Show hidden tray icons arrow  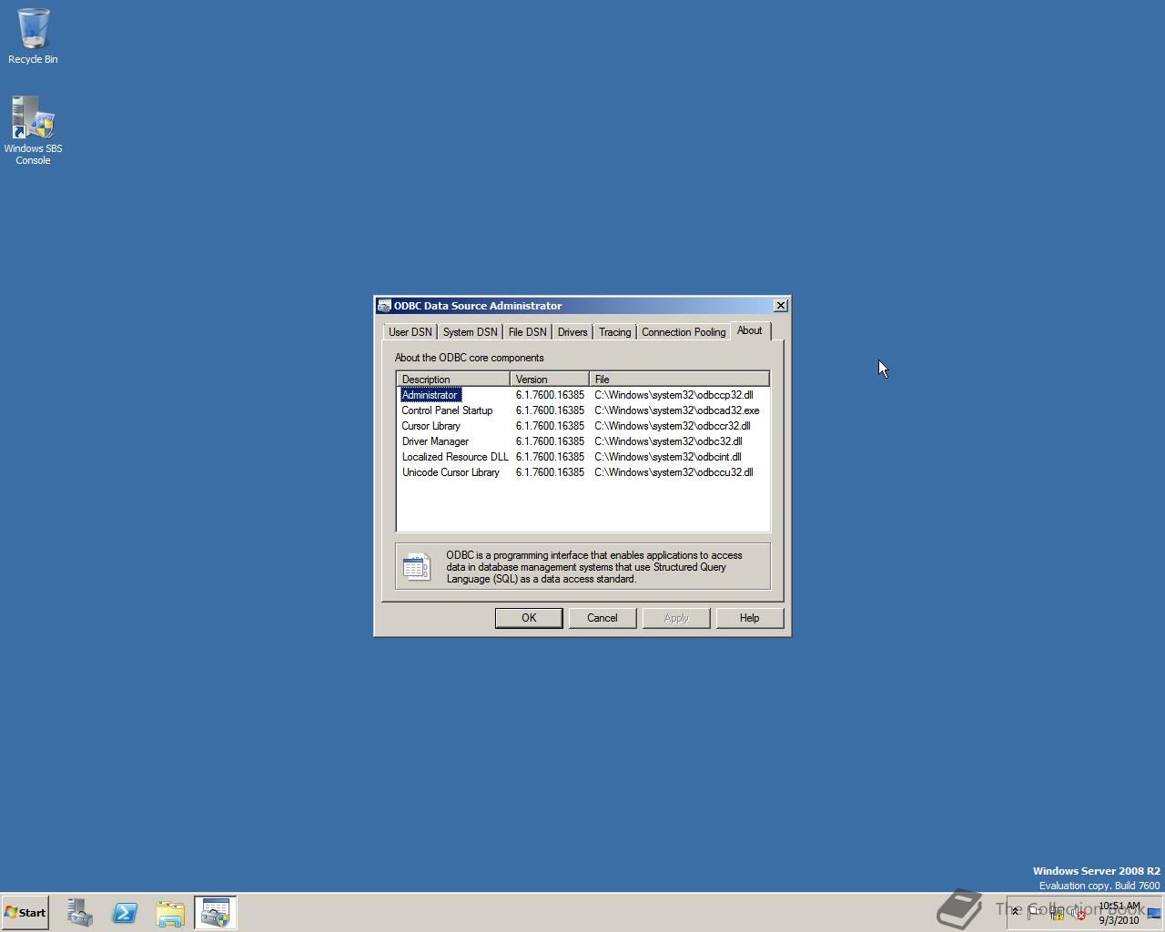click(1016, 912)
